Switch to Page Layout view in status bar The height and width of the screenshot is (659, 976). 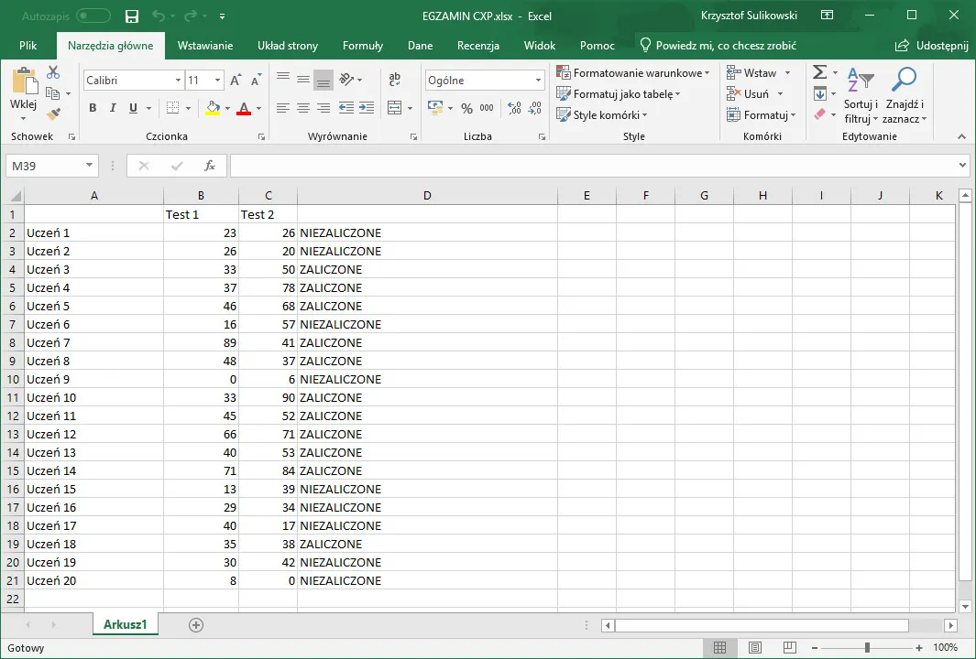[754, 648]
